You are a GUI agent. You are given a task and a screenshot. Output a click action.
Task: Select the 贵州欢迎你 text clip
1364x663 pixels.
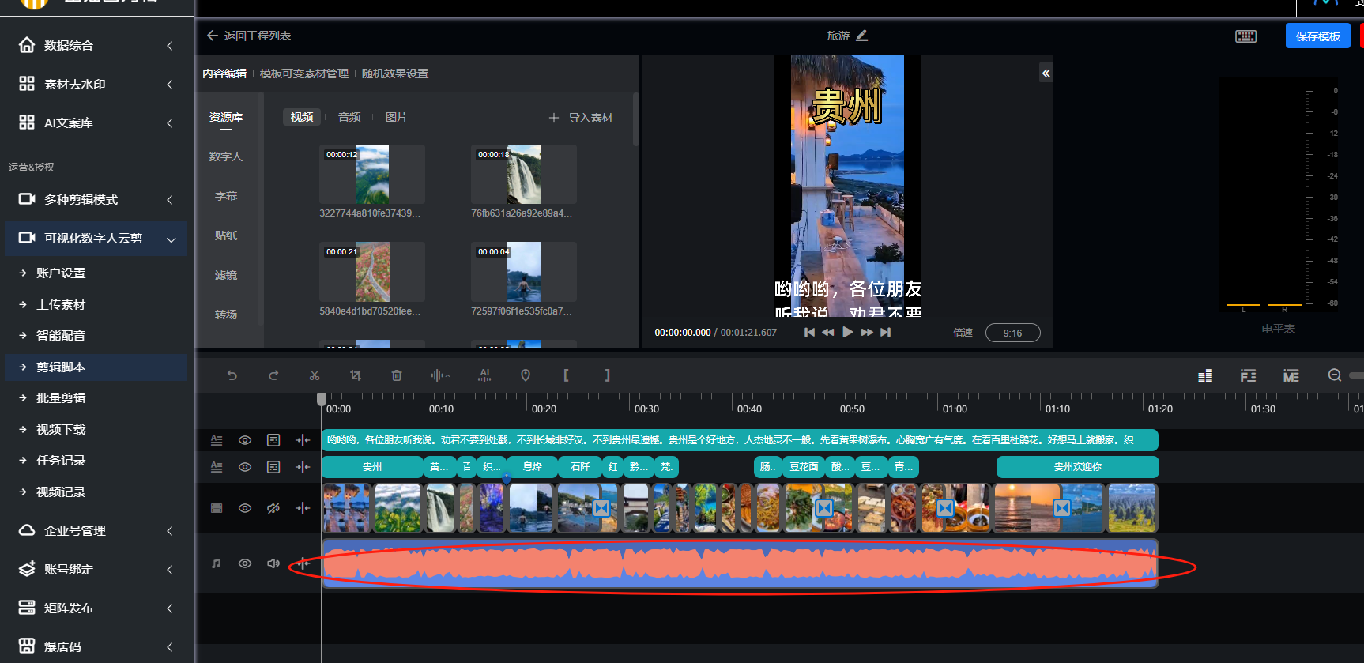[1078, 467]
